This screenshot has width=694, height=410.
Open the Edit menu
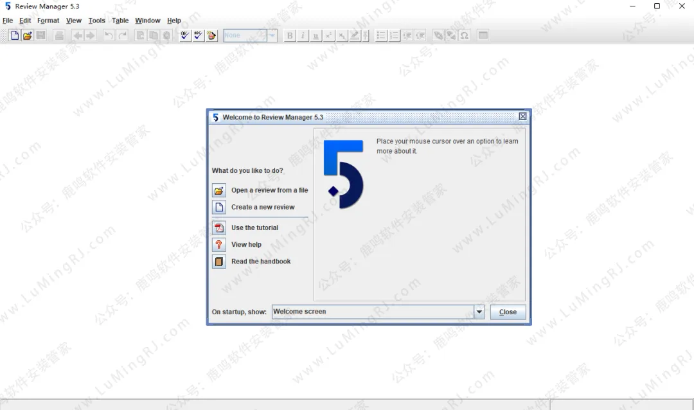coord(25,21)
